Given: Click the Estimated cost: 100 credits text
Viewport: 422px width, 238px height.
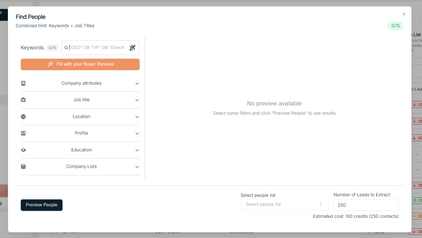Looking at the screenshot, I should (x=356, y=216).
